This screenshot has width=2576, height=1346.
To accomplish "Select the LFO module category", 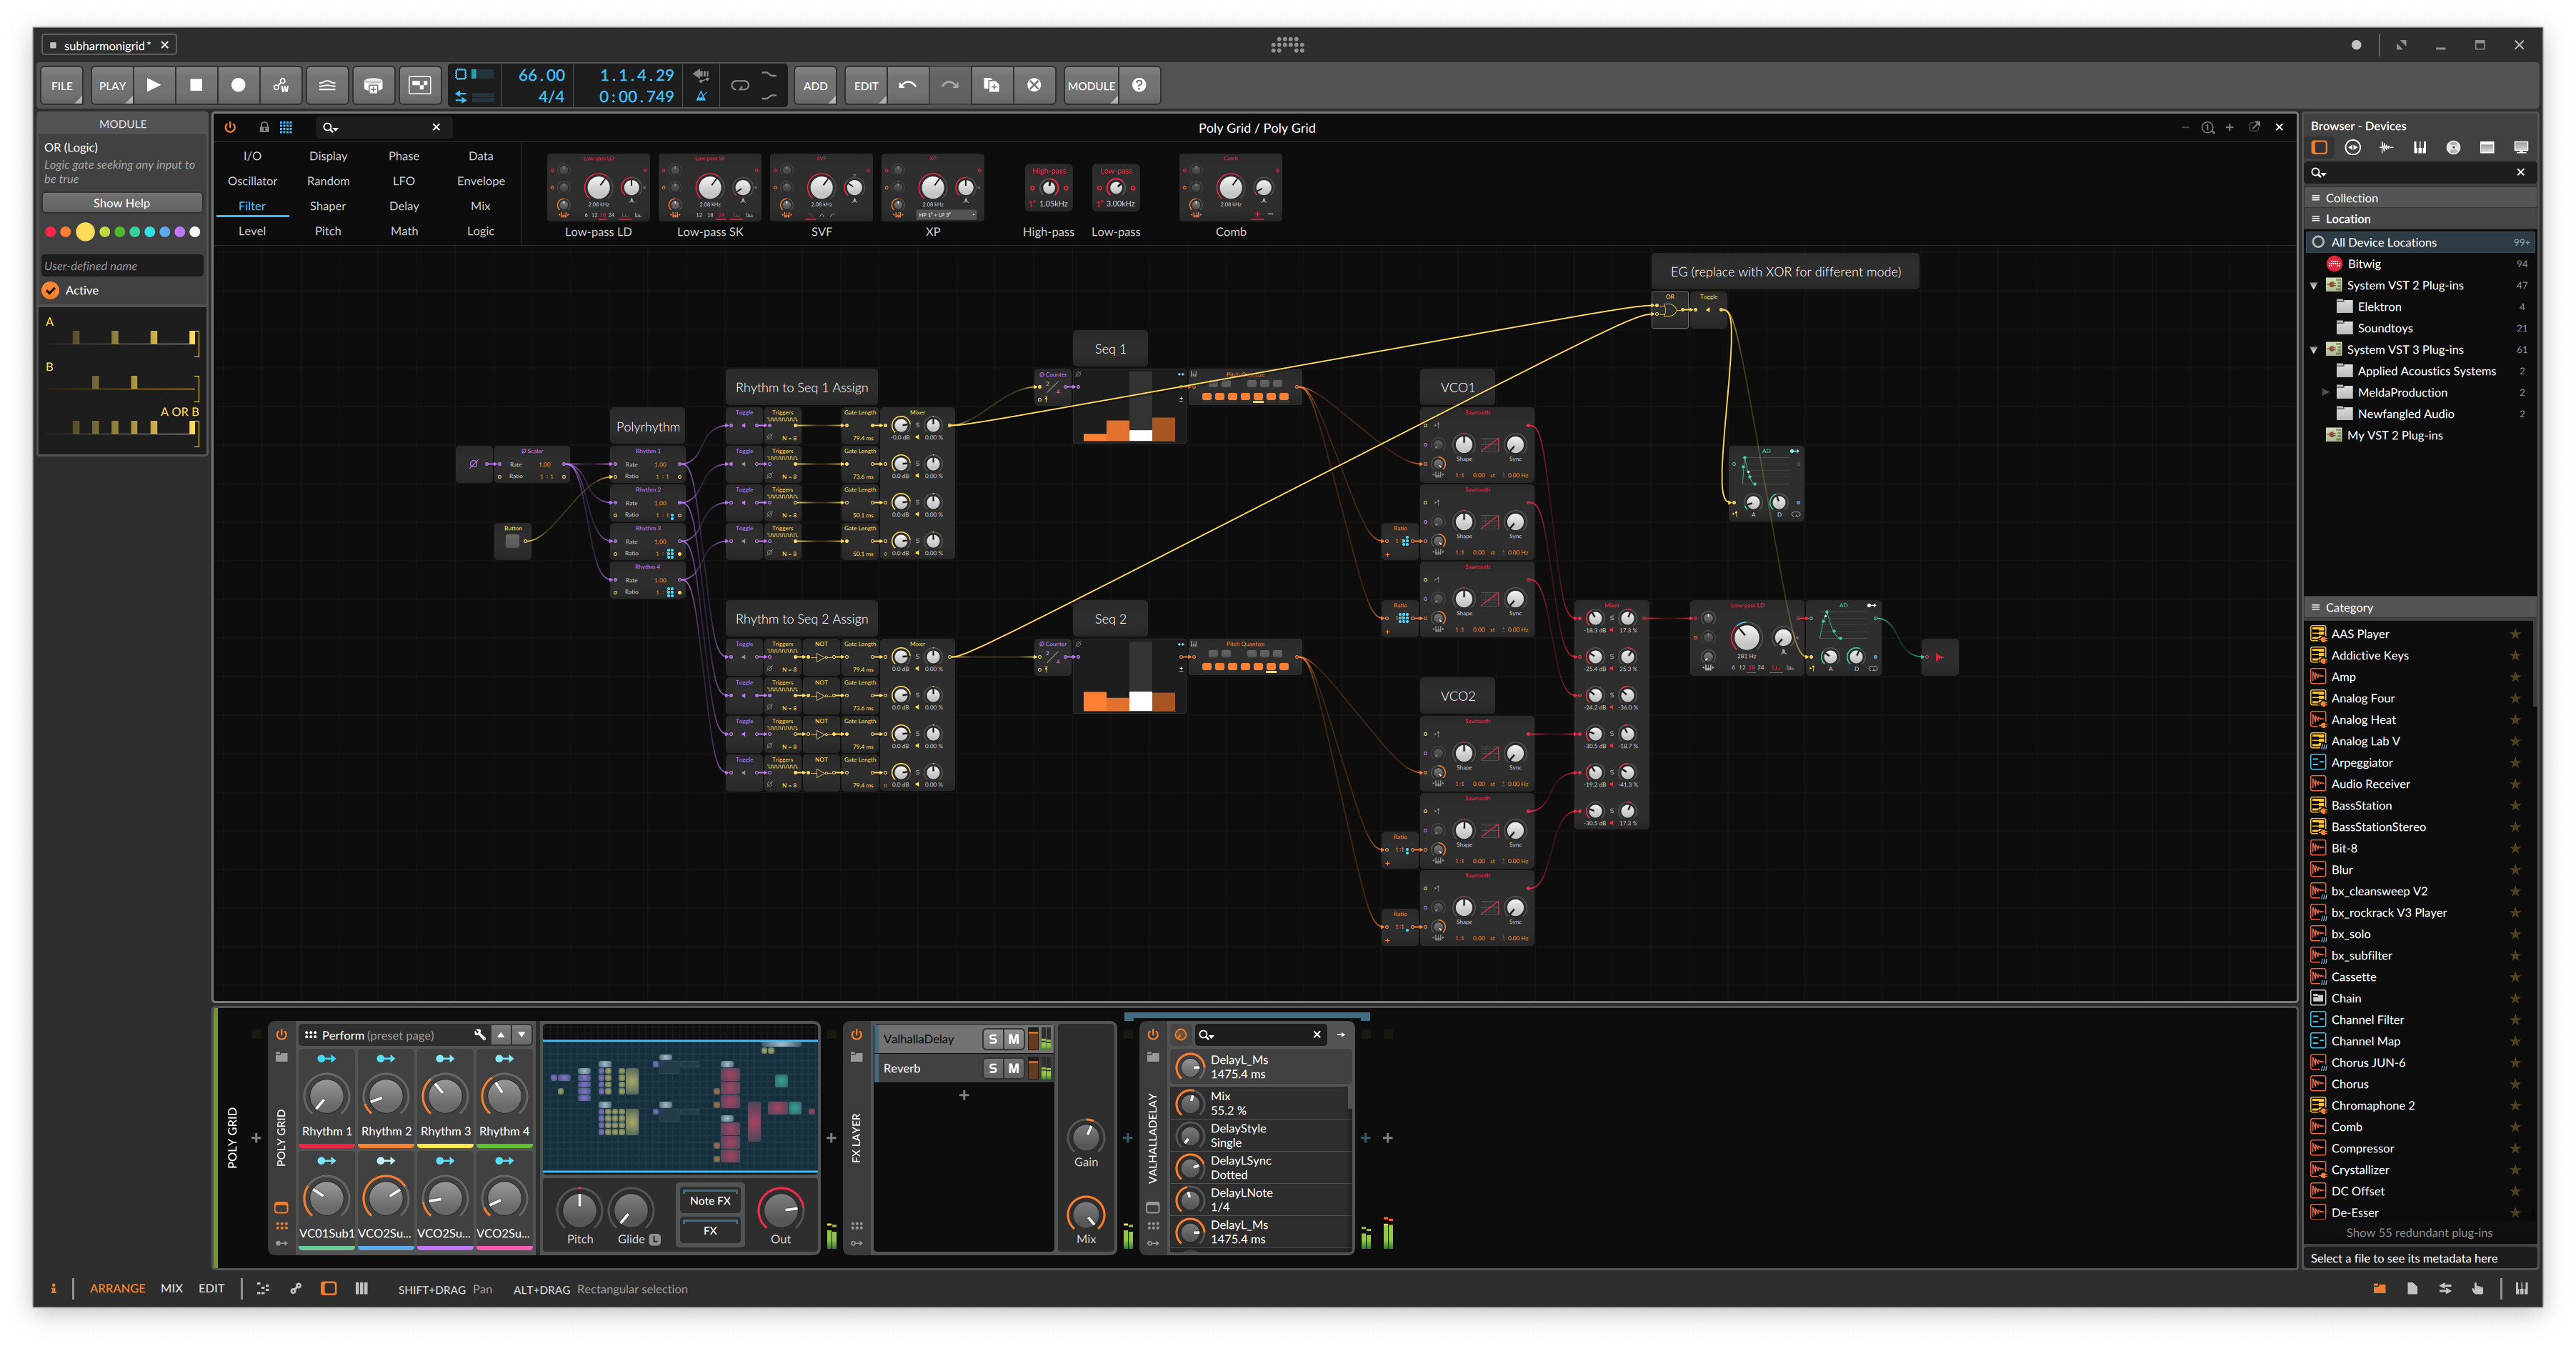I will (404, 181).
